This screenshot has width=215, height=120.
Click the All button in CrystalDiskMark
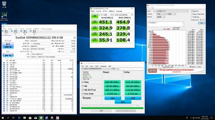(95, 16)
